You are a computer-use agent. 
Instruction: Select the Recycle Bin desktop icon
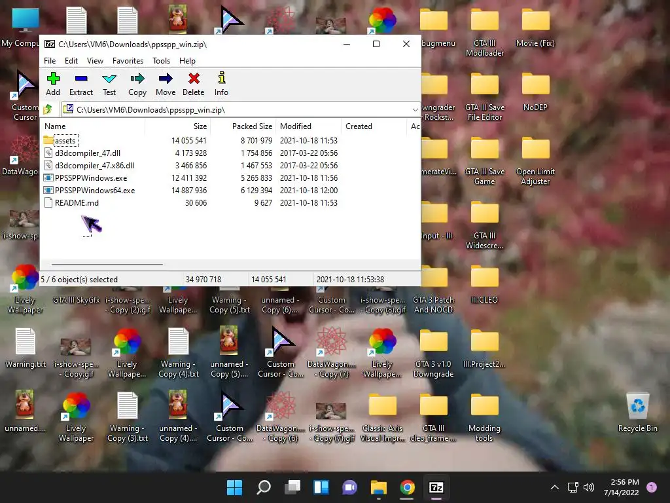(637, 413)
